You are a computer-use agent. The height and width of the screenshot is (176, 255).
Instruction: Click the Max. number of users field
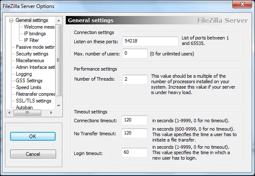click(x=135, y=53)
